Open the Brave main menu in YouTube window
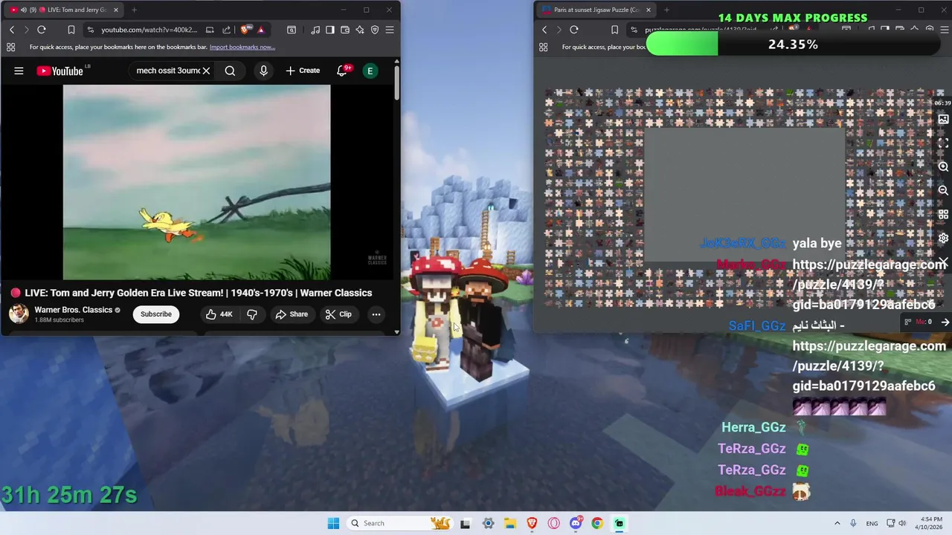 click(390, 30)
